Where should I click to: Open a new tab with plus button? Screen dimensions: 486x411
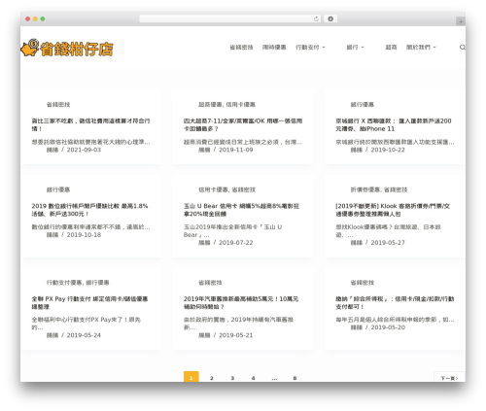pyautogui.click(x=461, y=21)
